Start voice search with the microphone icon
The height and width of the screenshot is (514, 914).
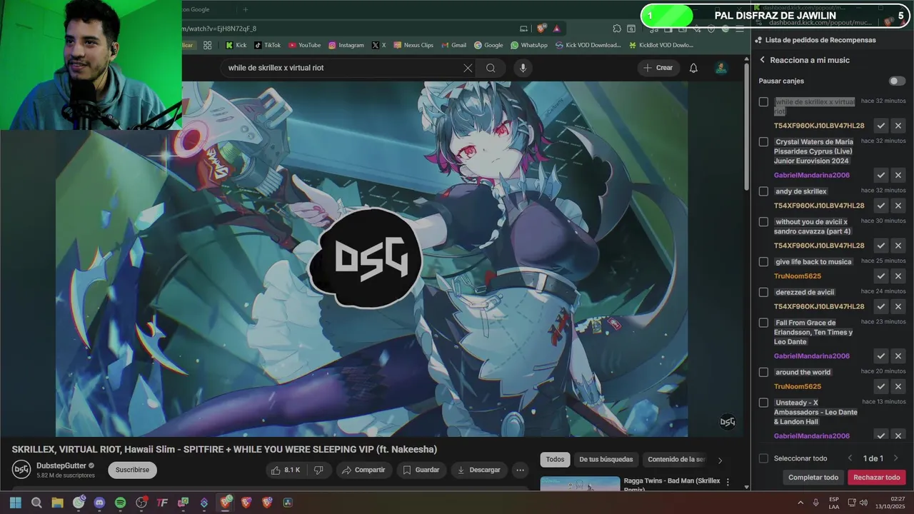click(523, 68)
